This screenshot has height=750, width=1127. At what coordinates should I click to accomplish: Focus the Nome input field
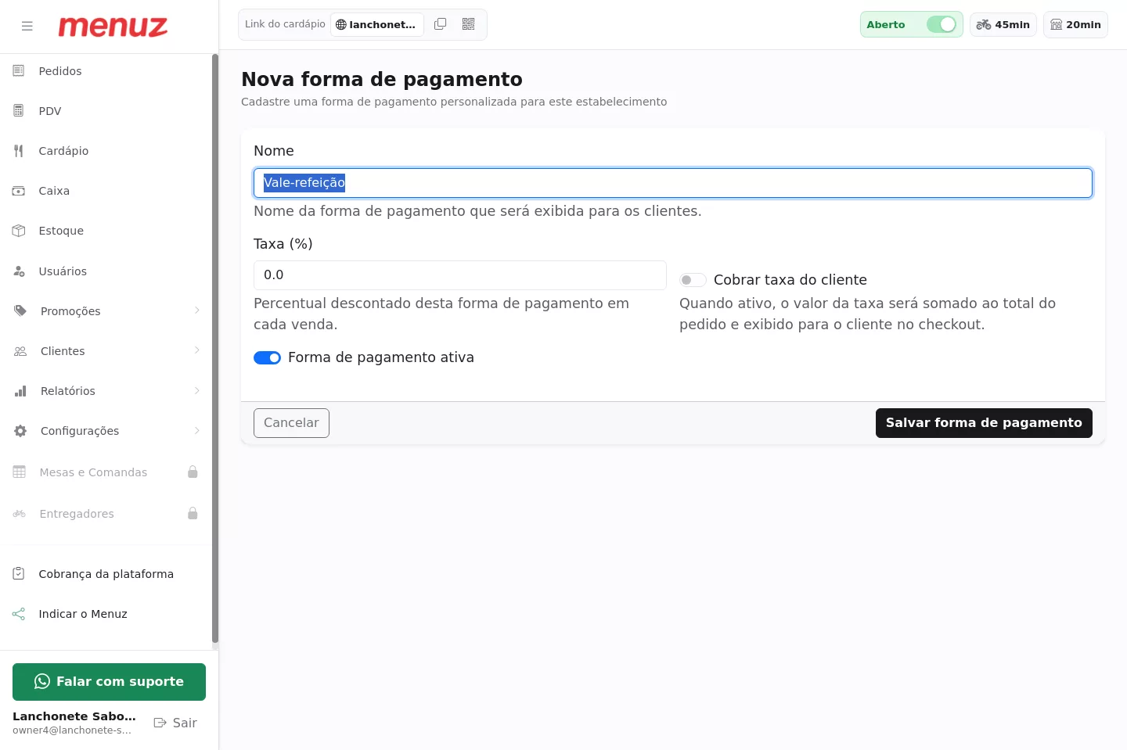point(673,183)
